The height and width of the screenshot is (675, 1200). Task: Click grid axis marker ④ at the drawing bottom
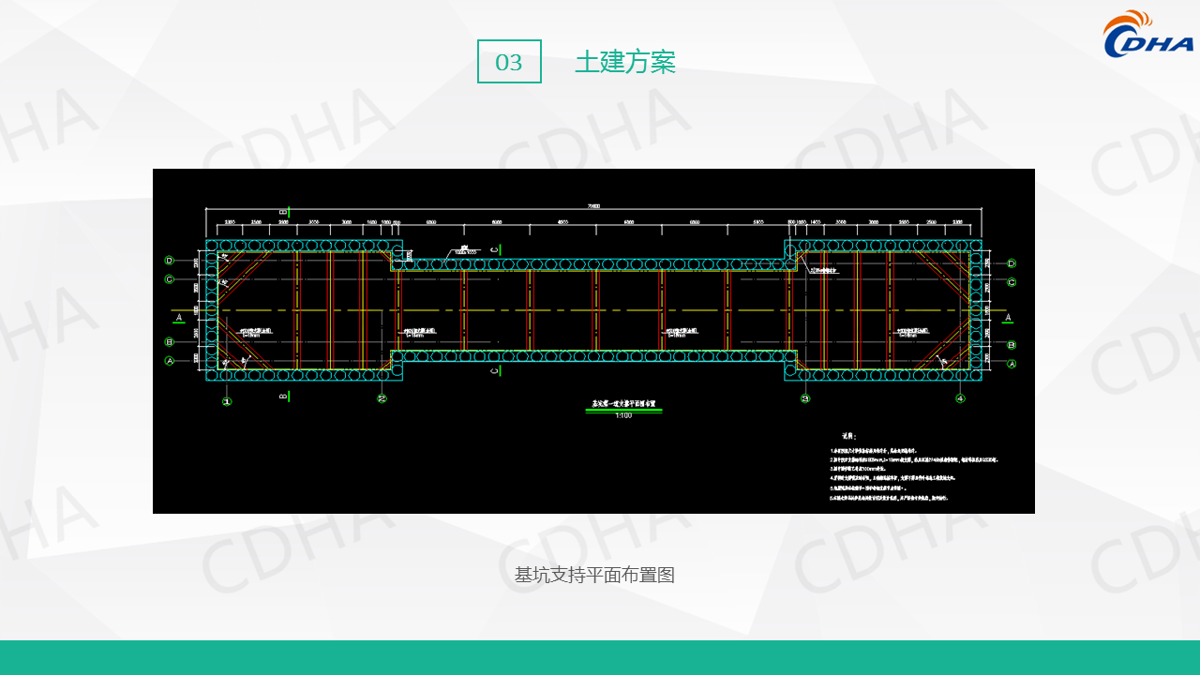960,399
